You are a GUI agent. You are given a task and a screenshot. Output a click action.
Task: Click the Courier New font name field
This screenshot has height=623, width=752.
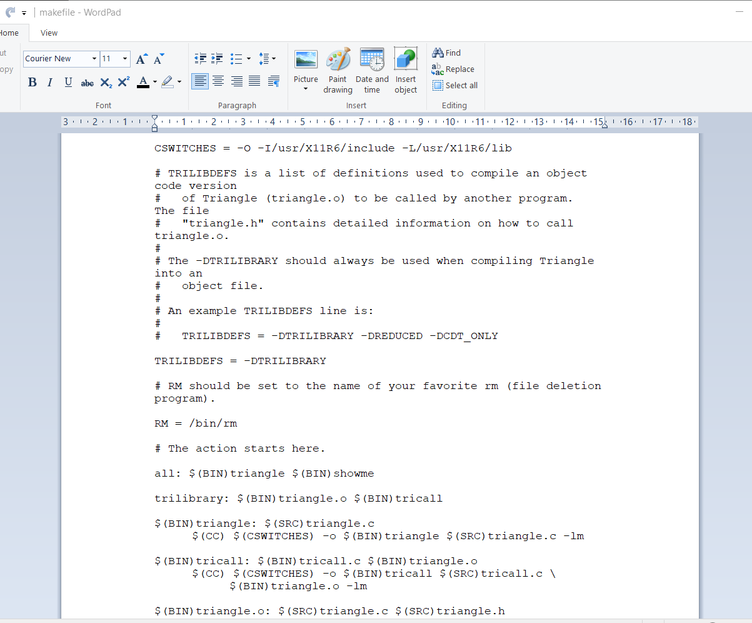[57, 59]
